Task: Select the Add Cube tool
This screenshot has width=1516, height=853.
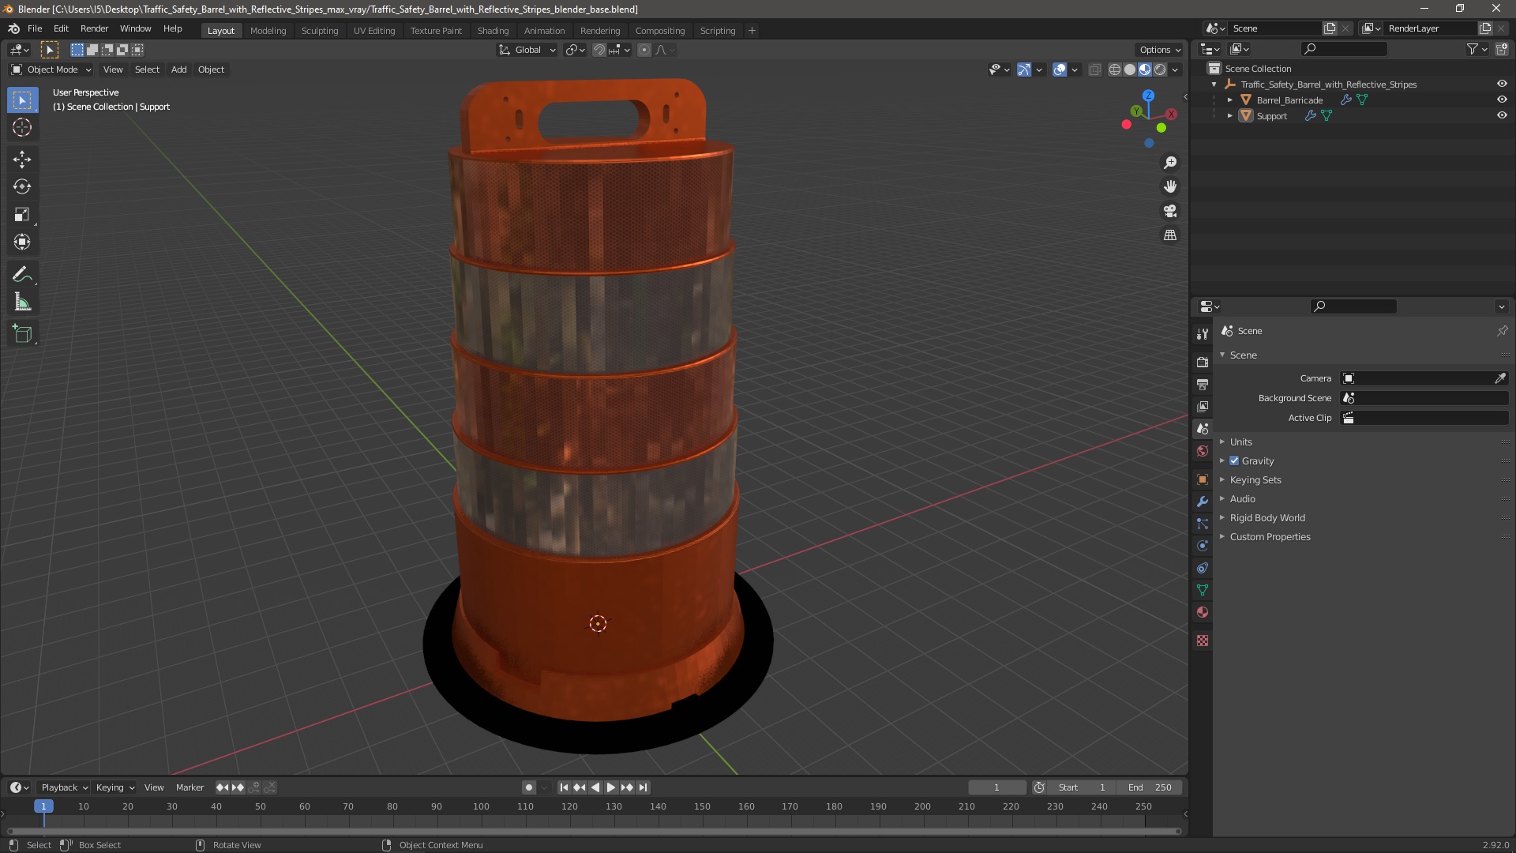Action: pyautogui.click(x=22, y=334)
